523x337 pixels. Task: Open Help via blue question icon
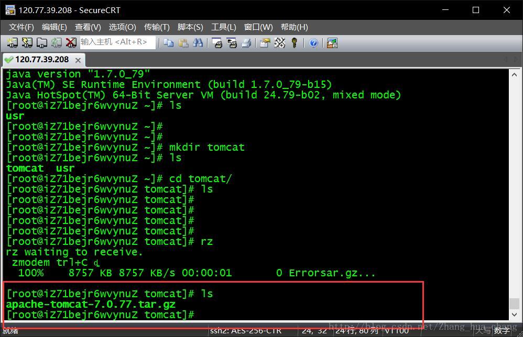tap(313, 42)
